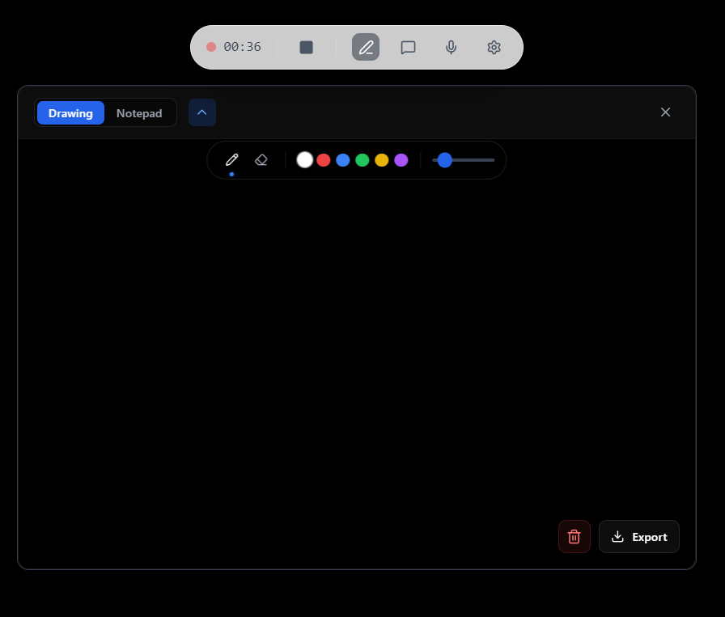
Task: Pick the blue color swatch
Action: click(342, 160)
